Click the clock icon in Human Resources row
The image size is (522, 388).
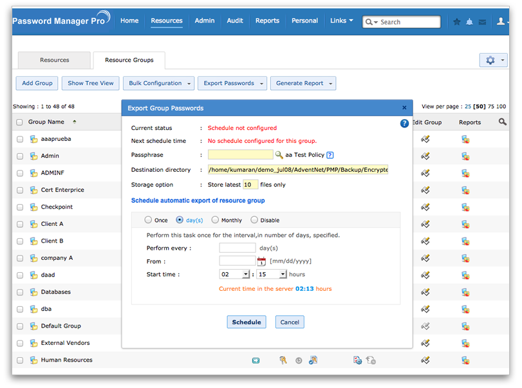pos(299,360)
